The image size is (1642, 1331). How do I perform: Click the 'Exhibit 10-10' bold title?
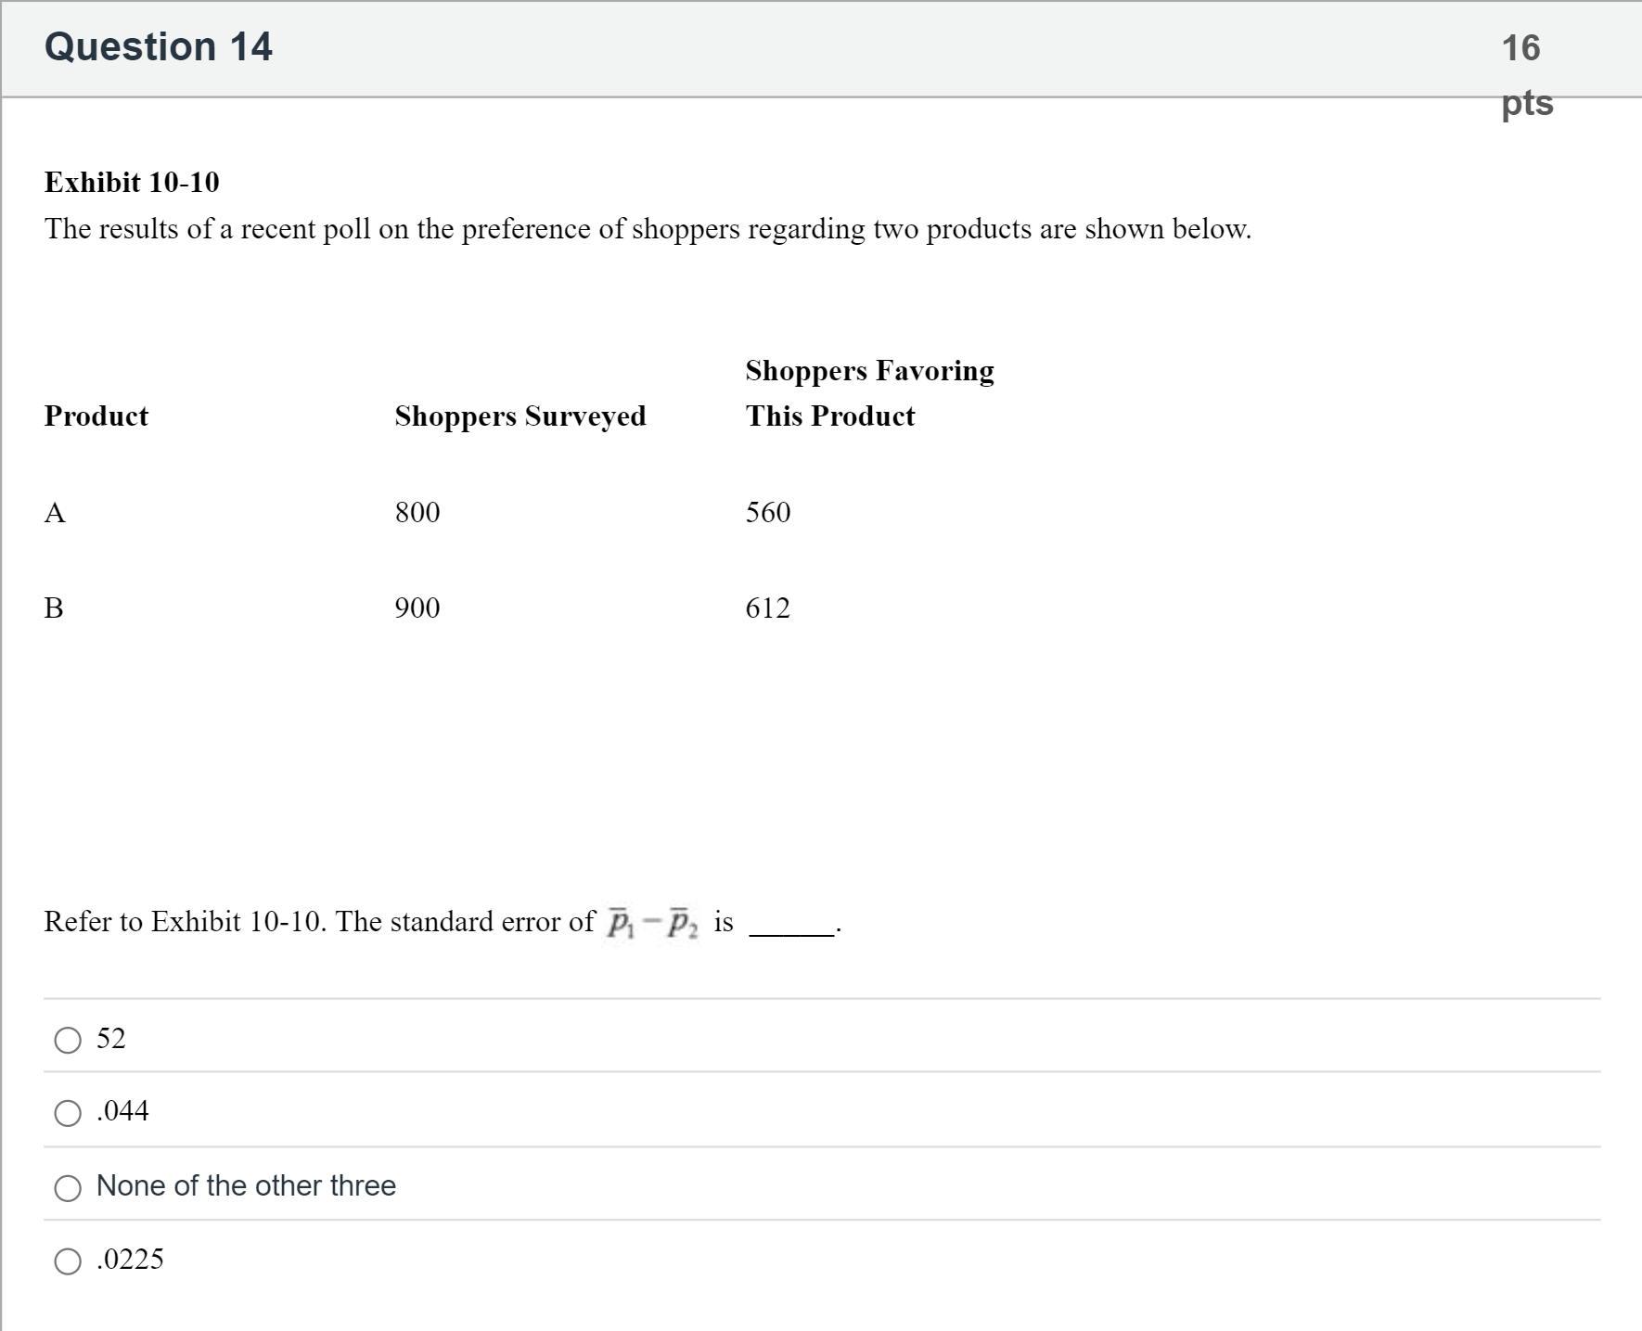(132, 182)
